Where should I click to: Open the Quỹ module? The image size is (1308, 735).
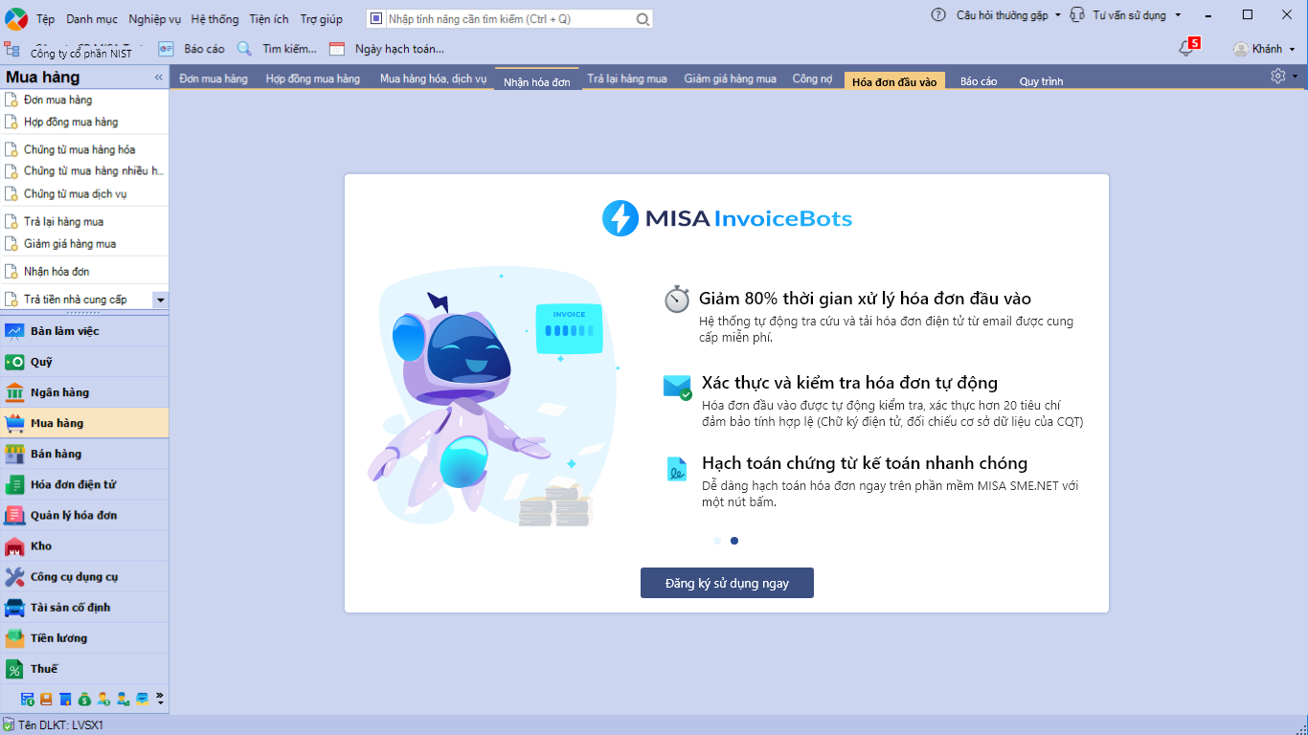[x=84, y=362]
